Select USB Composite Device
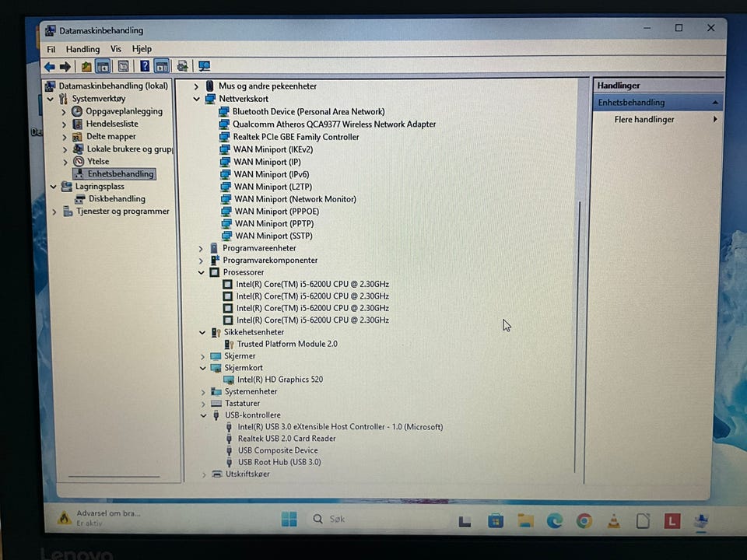747x560 pixels. (278, 450)
